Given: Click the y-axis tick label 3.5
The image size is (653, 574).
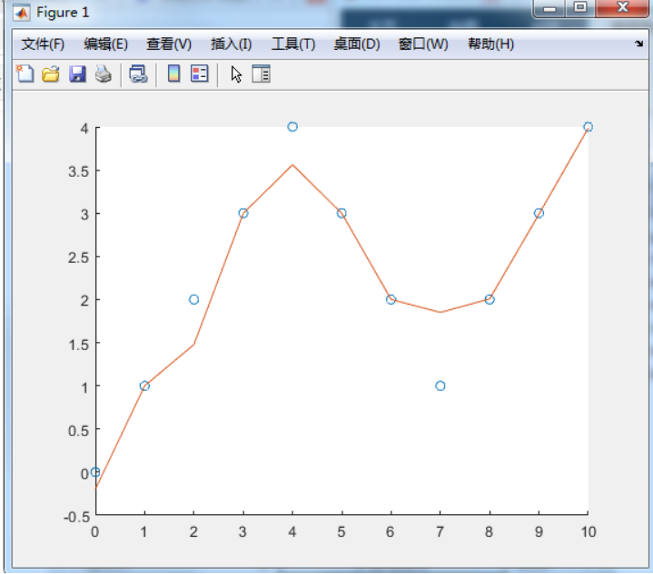Looking at the screenshot, I should click(x=79, y=171).
